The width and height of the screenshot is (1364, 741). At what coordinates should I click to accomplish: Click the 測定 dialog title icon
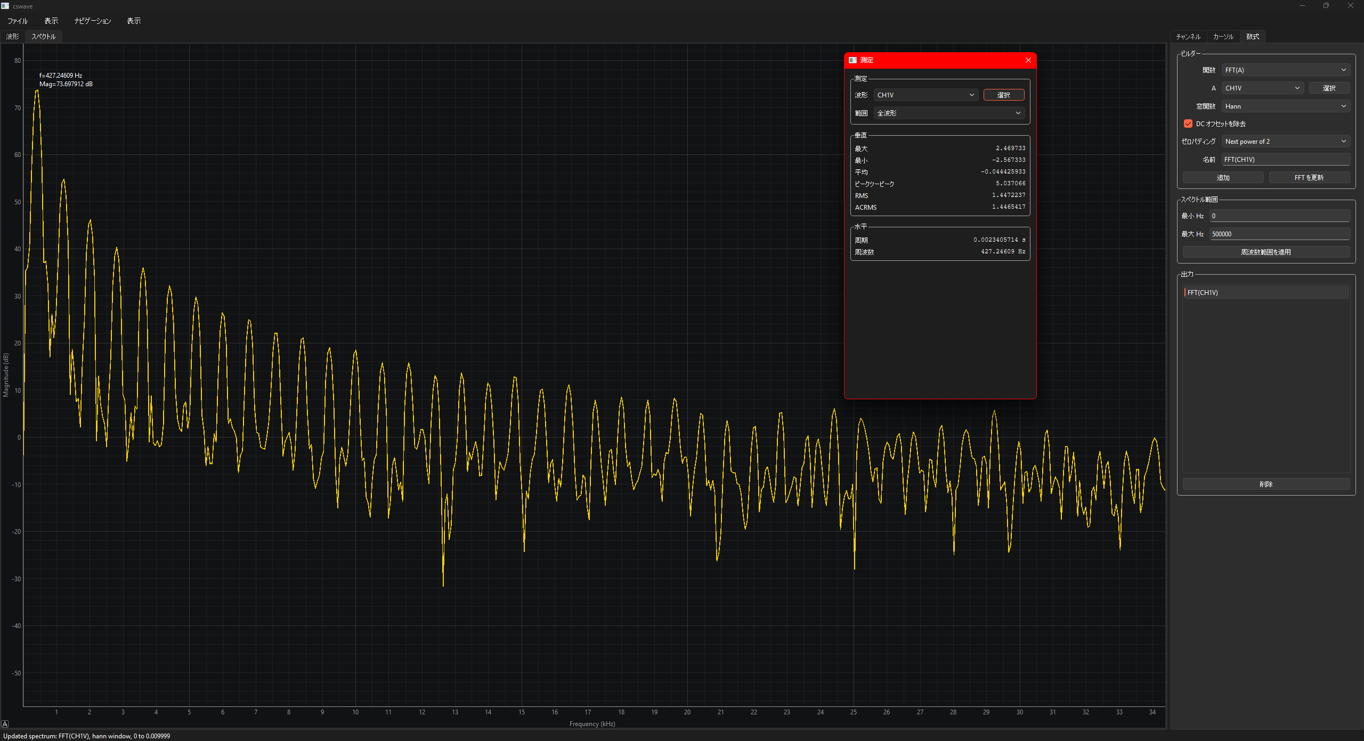[852, 60]
